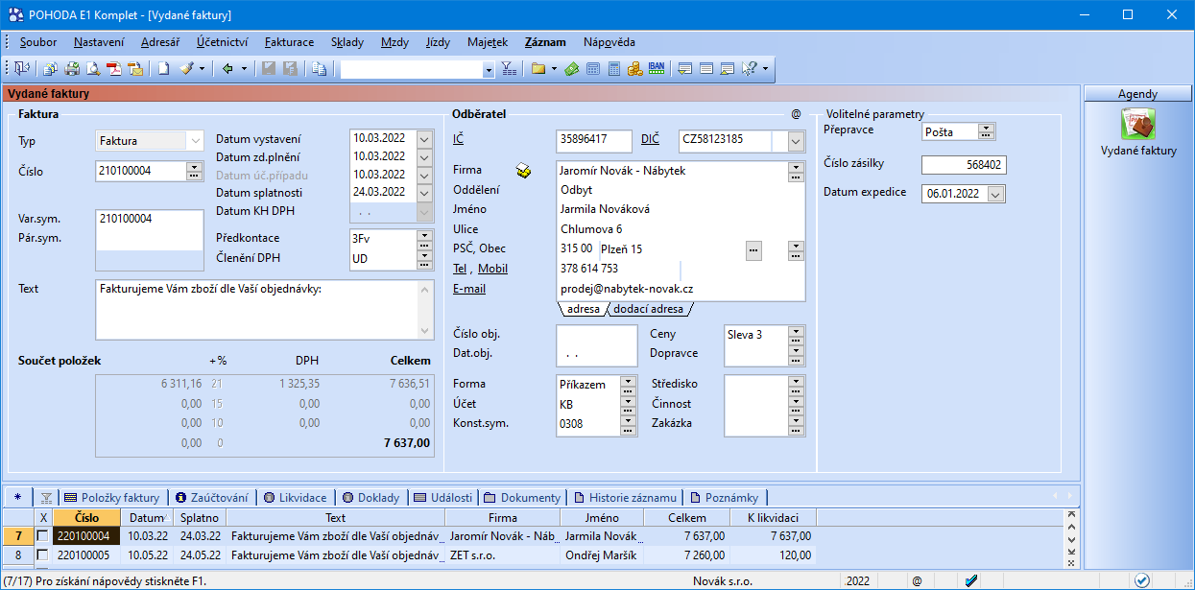Click the IČ link label
Image resolution: width=1195 pixels, height=590 pixels.
point(458,140)
